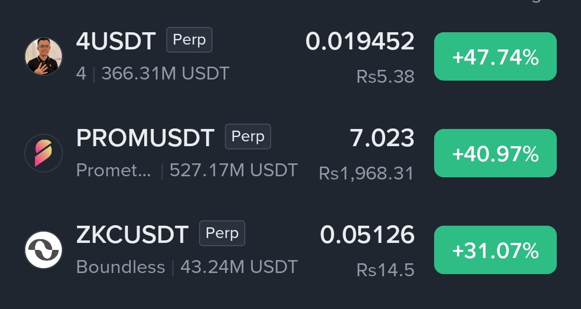Select the Perp badge next to ZKCUSDT

pyautogui.click(x=222, y=233)
